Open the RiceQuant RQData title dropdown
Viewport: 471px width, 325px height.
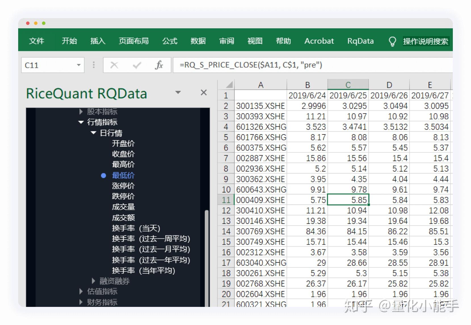point(178,92)
